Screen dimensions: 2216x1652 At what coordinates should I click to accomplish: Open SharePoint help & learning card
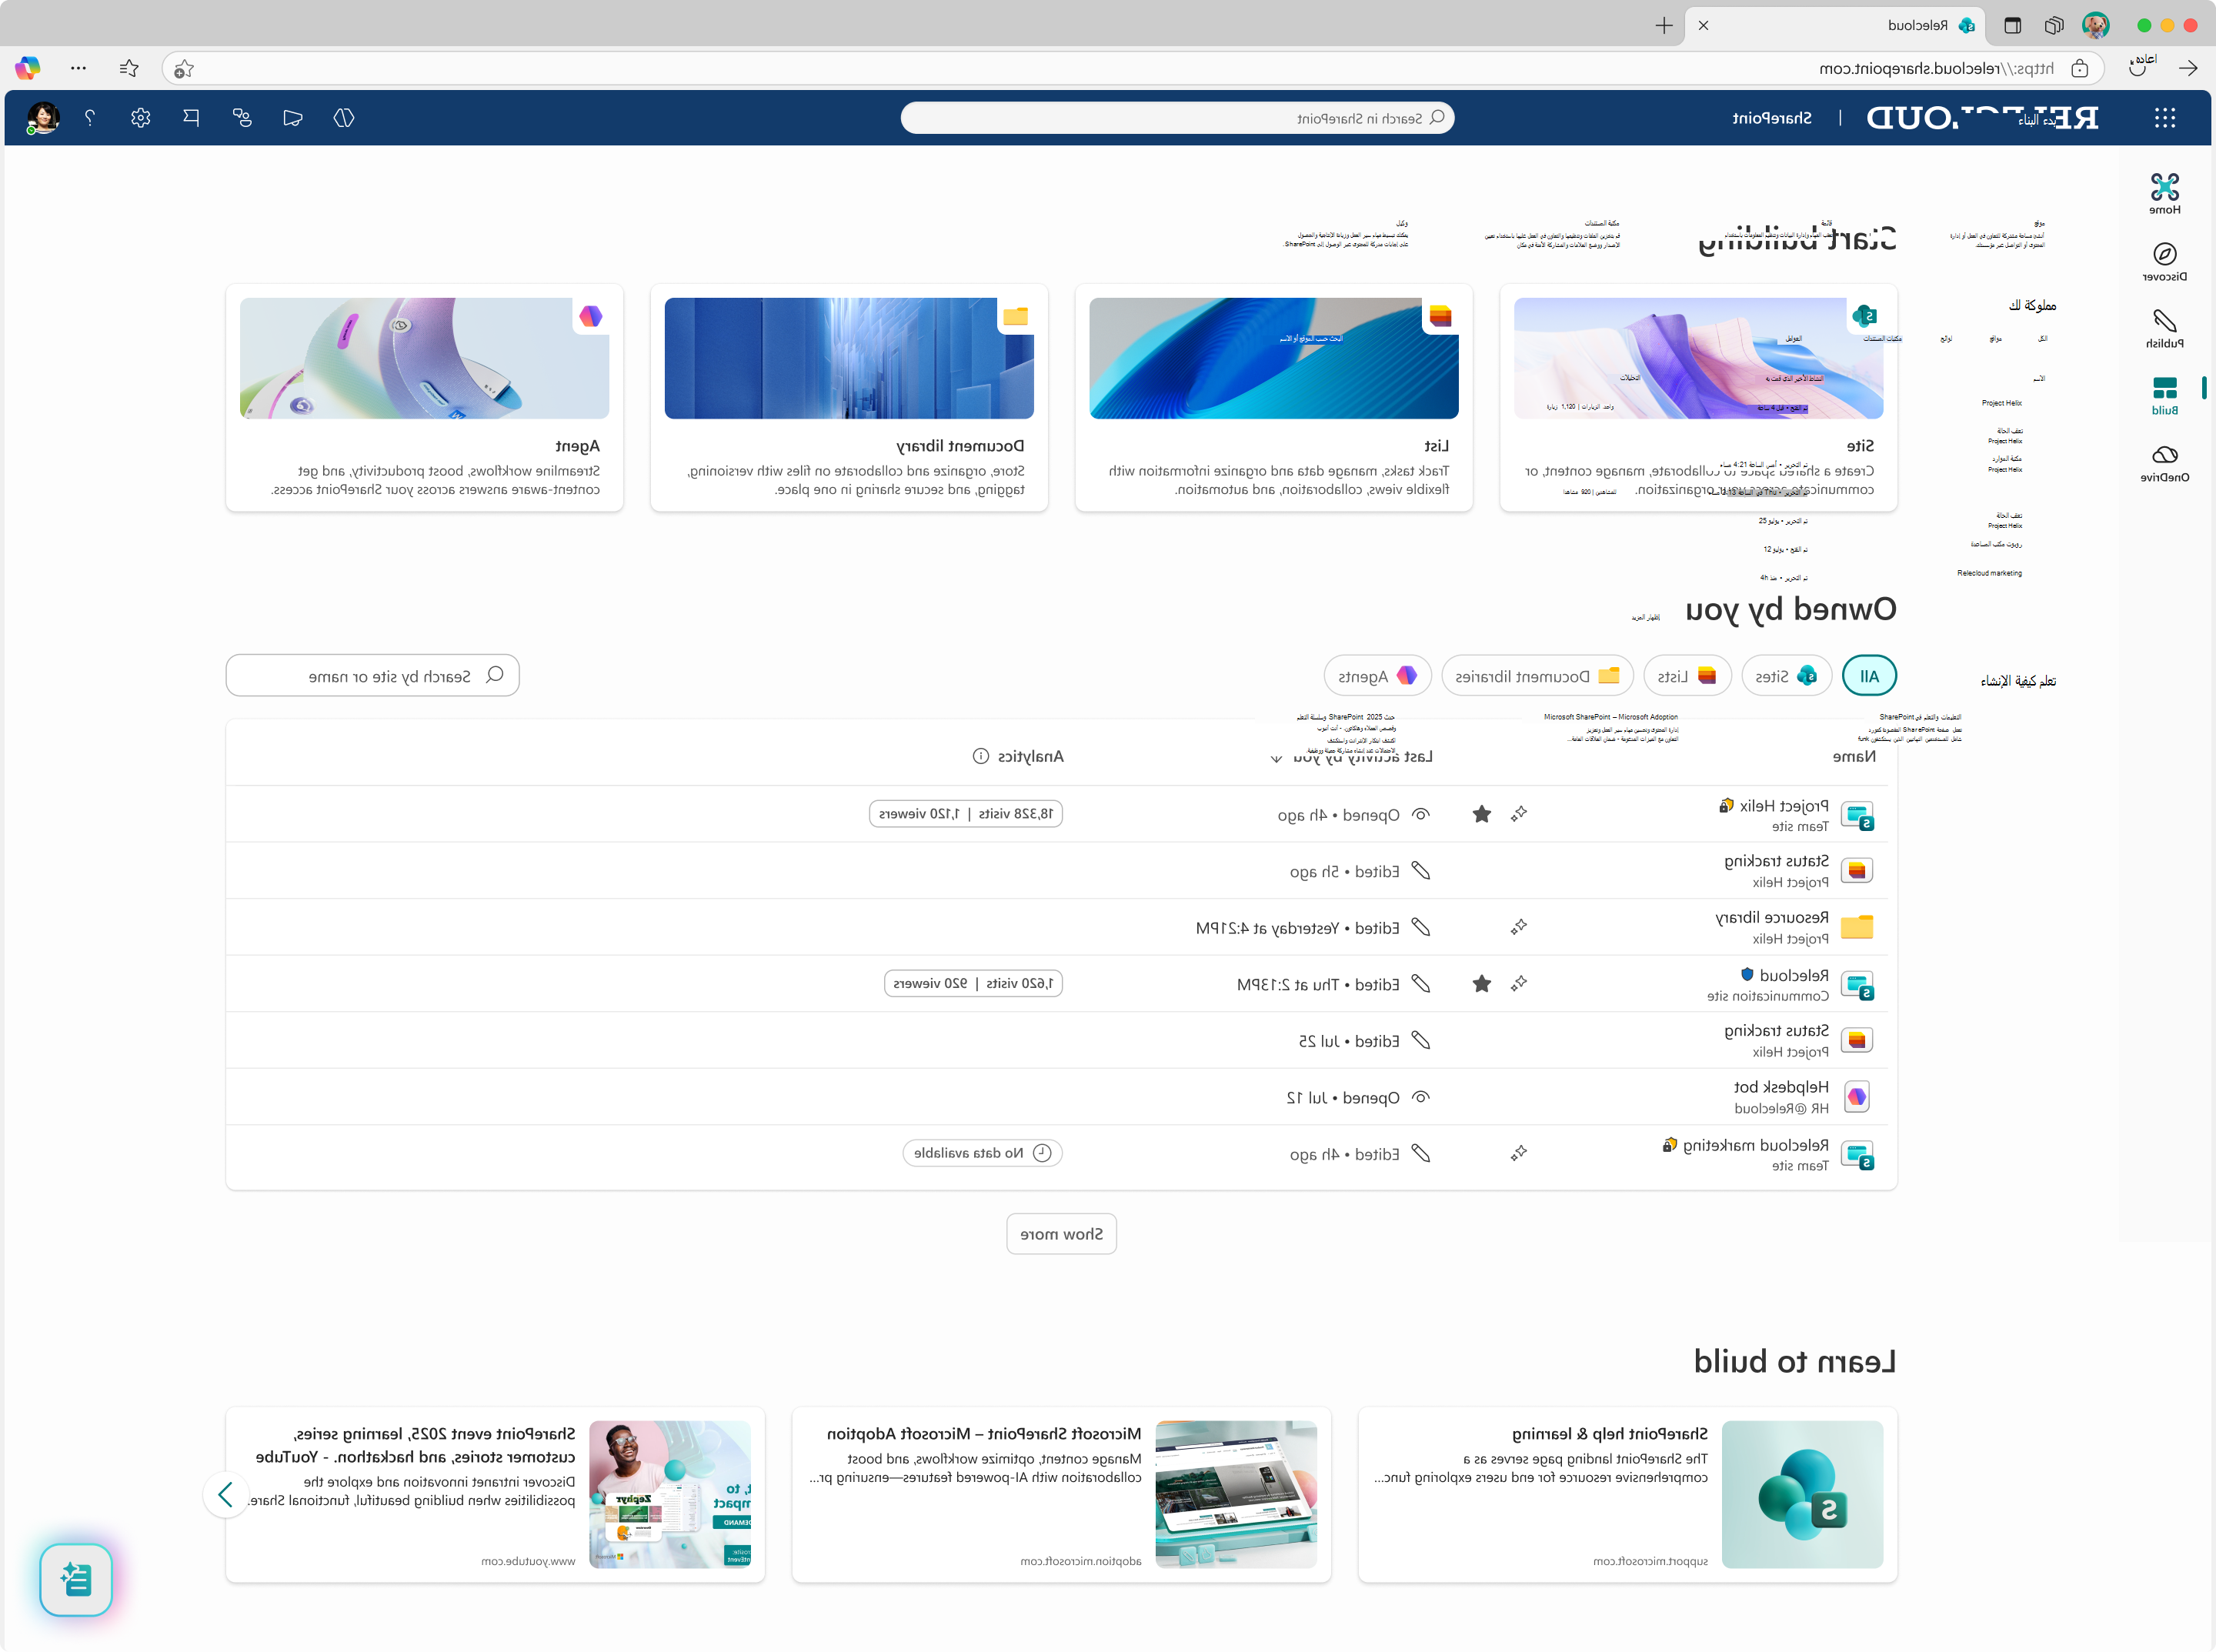pyautogui.click(x=1627, y=1494)
